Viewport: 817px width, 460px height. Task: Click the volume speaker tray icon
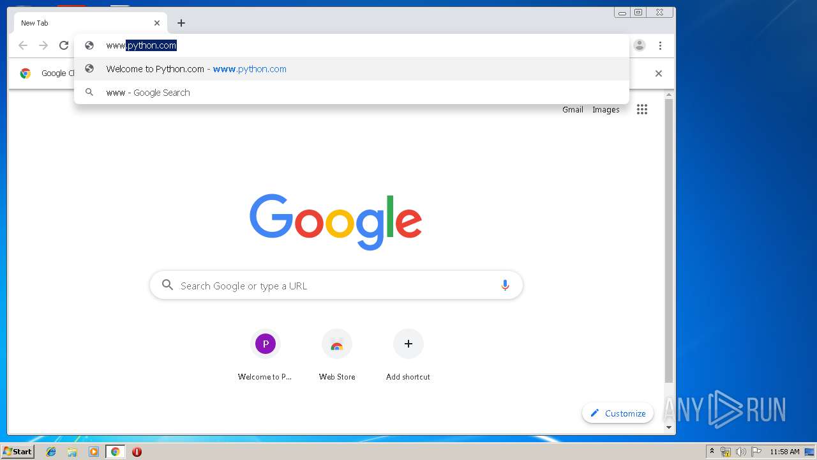tap(740, 452)
